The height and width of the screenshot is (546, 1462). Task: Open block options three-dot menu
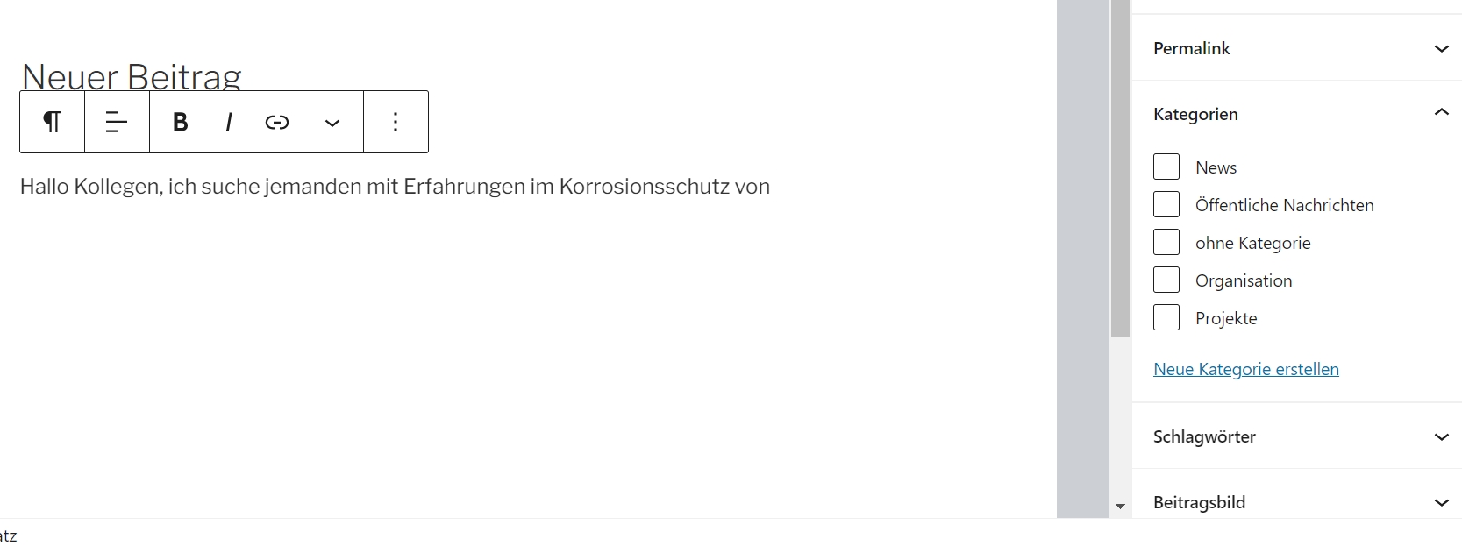click(x=396, y=122)
